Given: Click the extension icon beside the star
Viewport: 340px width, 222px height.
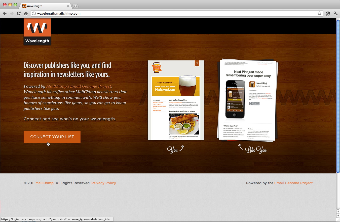Looking at the screenshot, I should click(328, 14).
